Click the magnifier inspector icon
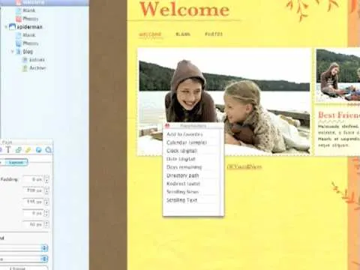The width and height of the screenshot is (360, 270). tap(48, 150)
